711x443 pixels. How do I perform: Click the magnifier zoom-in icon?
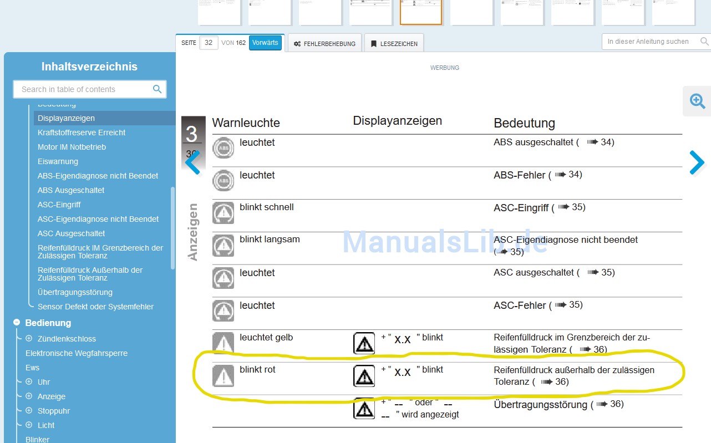[x=697, y=101]
